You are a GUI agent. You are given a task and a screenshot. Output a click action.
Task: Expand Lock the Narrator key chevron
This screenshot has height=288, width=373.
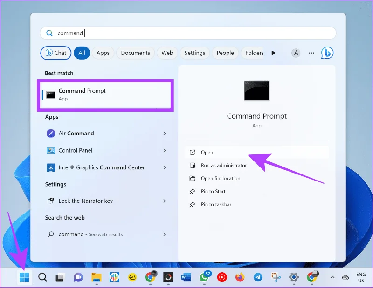click(x=165, y=201)
